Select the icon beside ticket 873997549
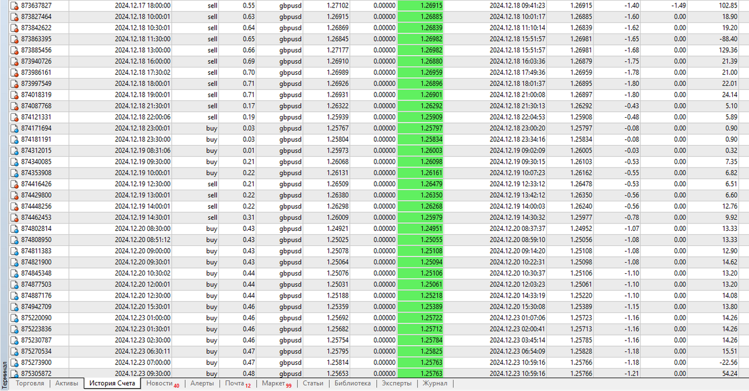This screenshot has width=749, height=391. tap(15, 84)
